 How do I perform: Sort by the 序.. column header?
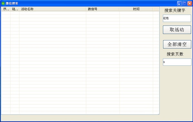pyautogui.click(x=6, y=9)
